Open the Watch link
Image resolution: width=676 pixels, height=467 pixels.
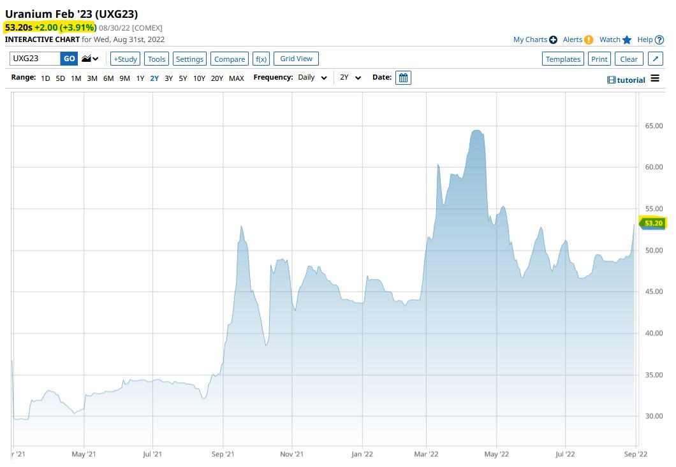pyautogui.click(x=610, y=40)
